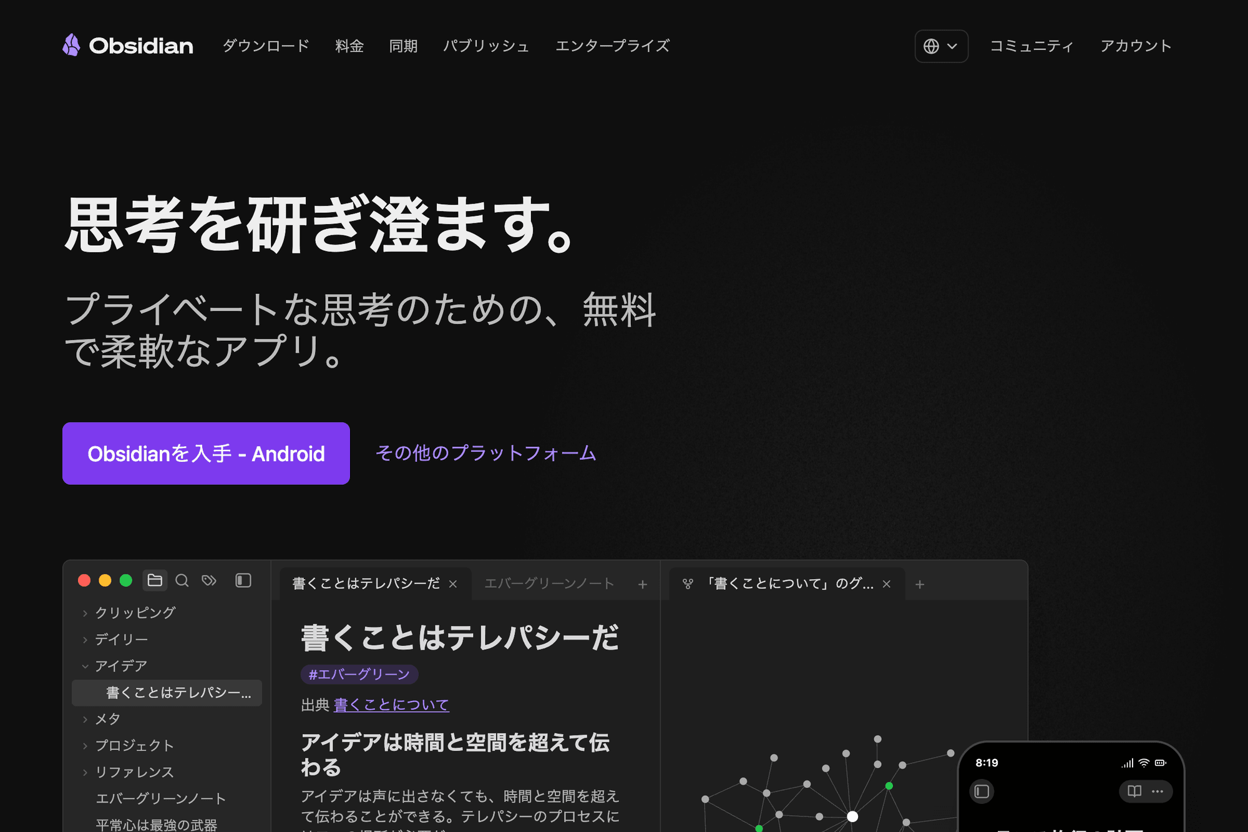This screenshot has width=1248, height=832.
Task: Click Obsidianを入手 - Android button
Action: click(206, 453)
